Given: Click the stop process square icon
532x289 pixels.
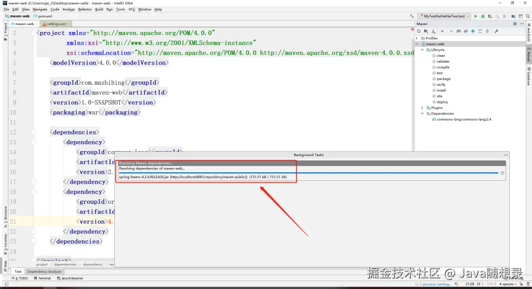Looking at the screenshot, I should (504, 16).
